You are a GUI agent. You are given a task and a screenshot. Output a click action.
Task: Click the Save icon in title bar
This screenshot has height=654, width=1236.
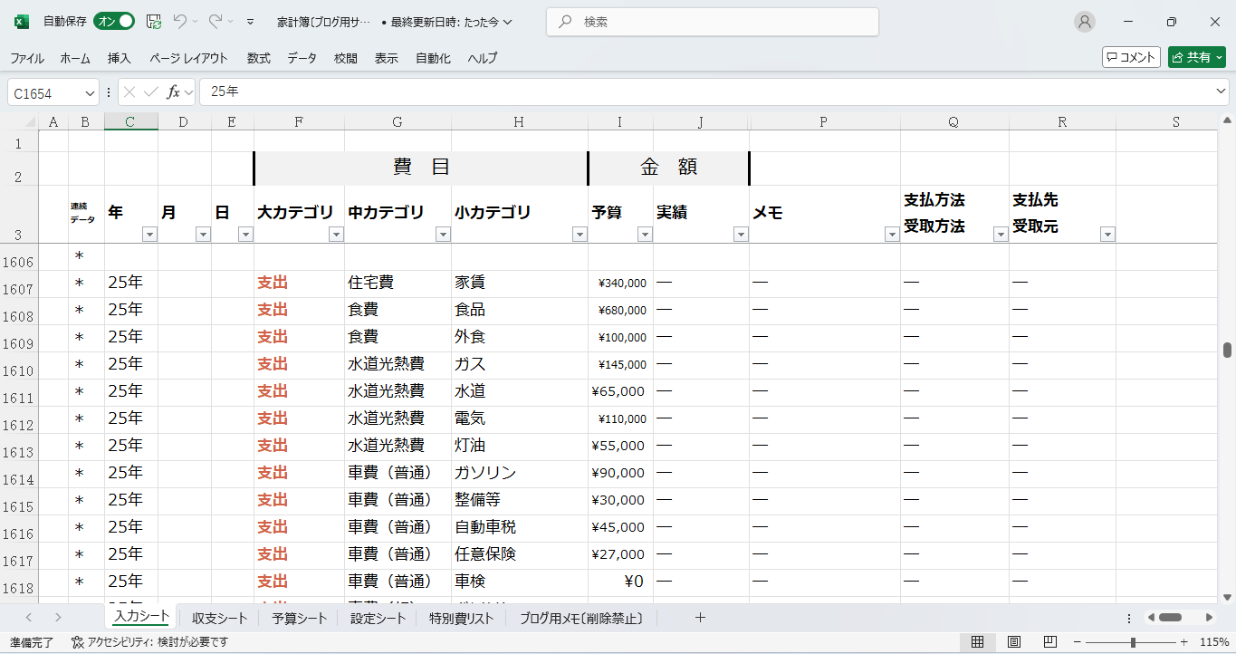154,21
